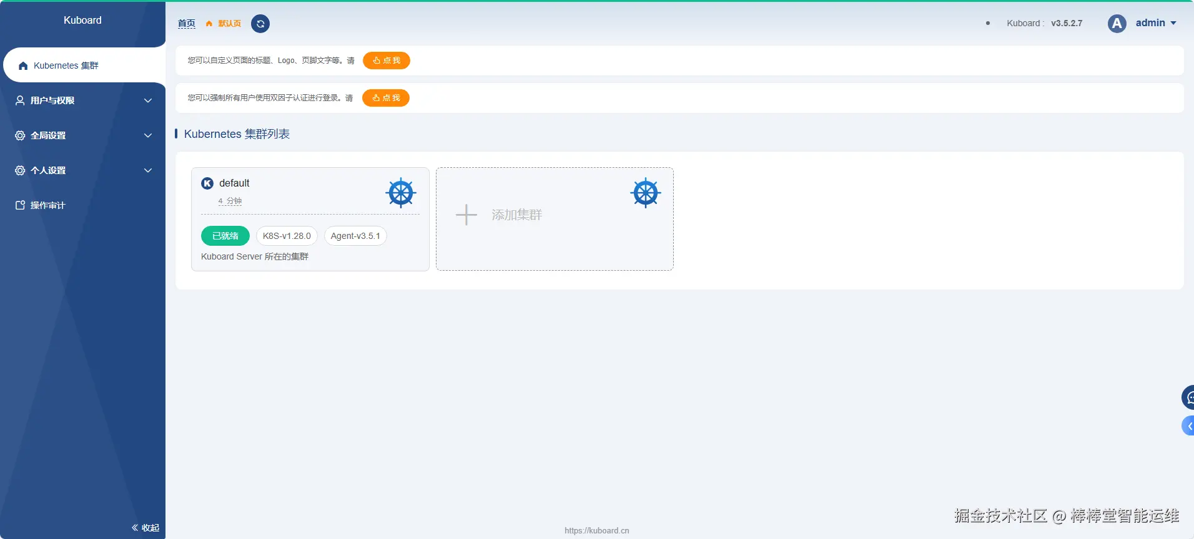Image resolution: width=1194 pixels, height=539 pixels.
Task: Click the Kuboard v3.5.2.7 version text
Action: coord(1044,23)
